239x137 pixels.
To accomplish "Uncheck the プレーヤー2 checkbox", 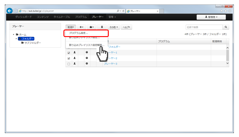I will (69, 58).
